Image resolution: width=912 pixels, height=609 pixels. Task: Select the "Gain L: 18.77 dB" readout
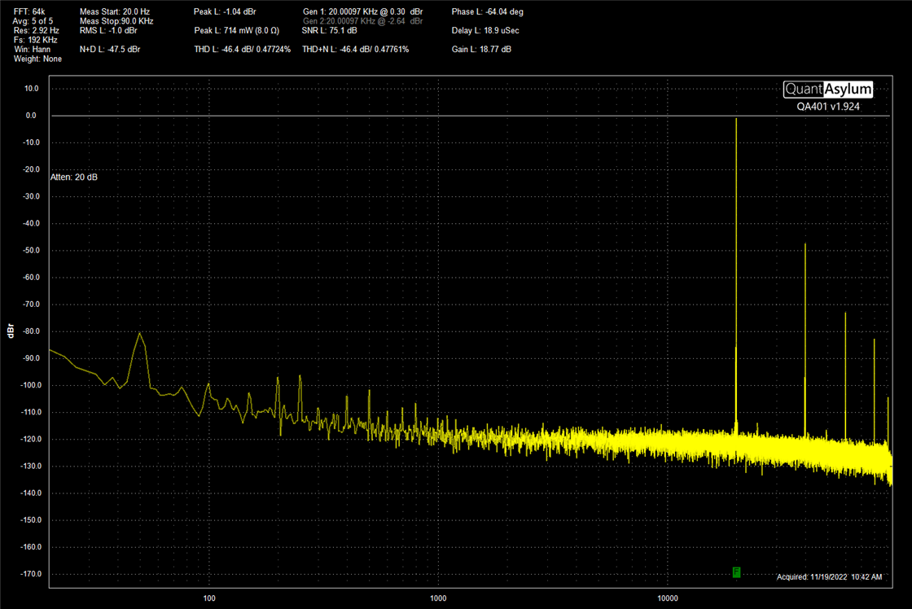coord(481,50)
